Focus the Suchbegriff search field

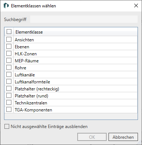[84, 19]
